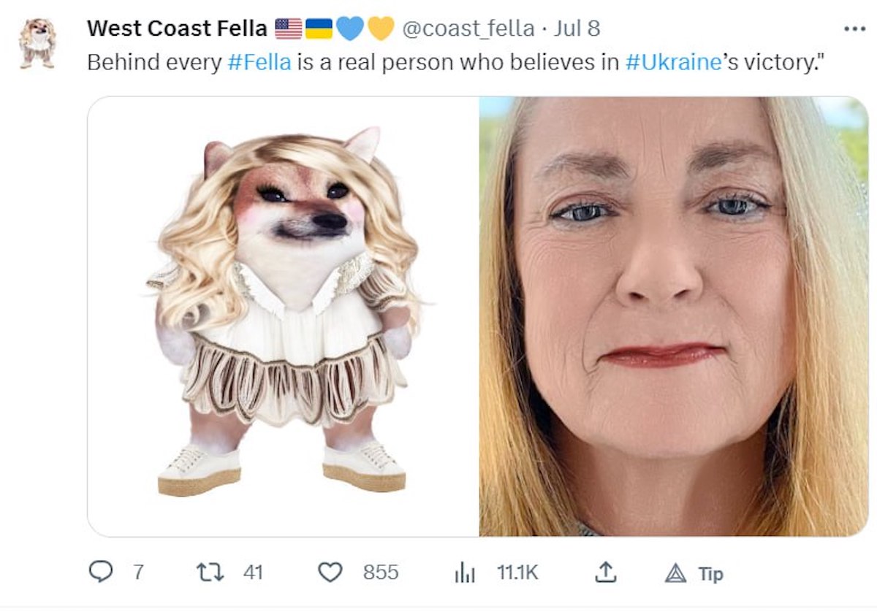Open the three-dot more options menu
Screen dimensions: 877x612
[854, 29]
